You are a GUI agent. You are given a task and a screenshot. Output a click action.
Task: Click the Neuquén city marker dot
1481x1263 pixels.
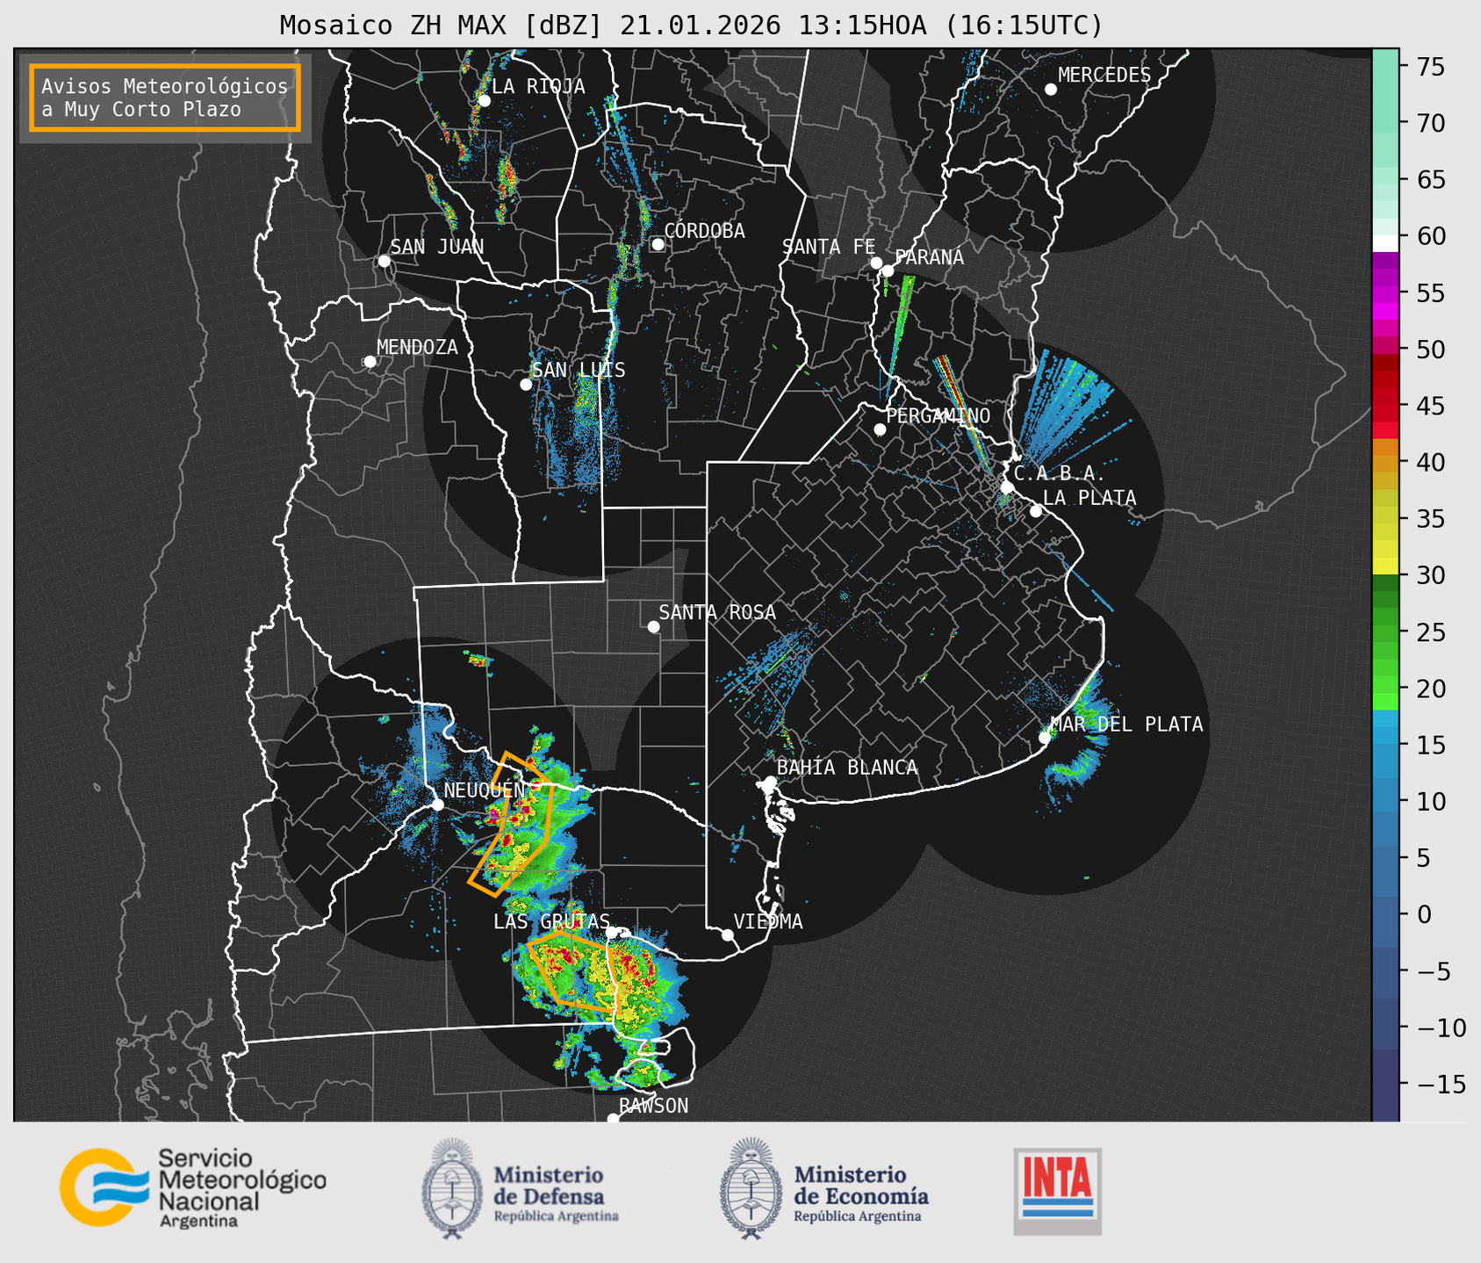[437, 805]
